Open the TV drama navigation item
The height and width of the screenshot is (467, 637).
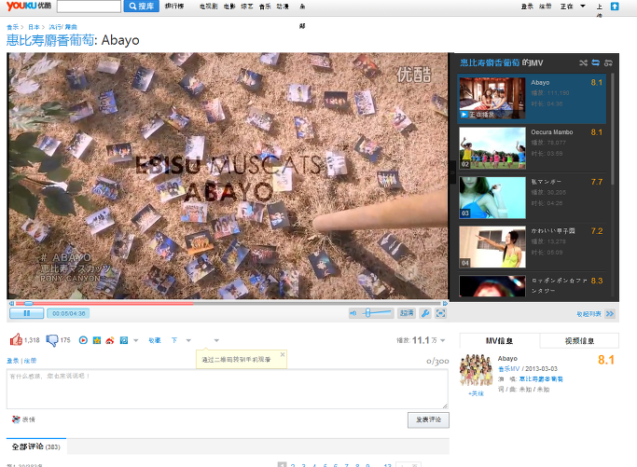click(x=208, y=7)
